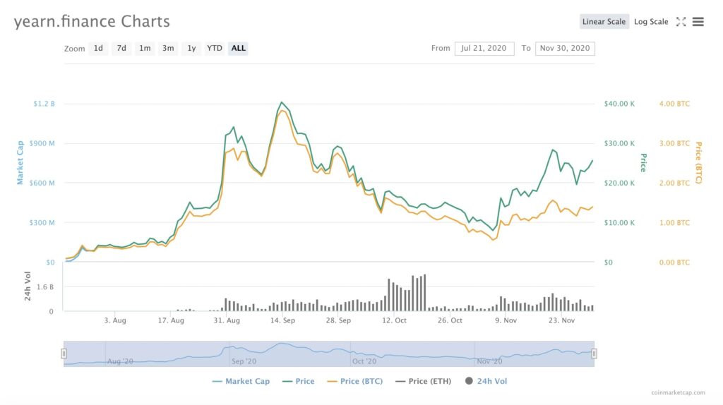The height and width of the screenshot is (405, 723).
Task: Set zoom range to 1m
Action: 145,49
